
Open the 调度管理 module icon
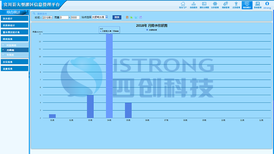226,5
